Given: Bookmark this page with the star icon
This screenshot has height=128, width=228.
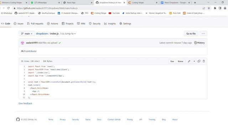Looking at the screenshot, I should click(x=209, y=8).
